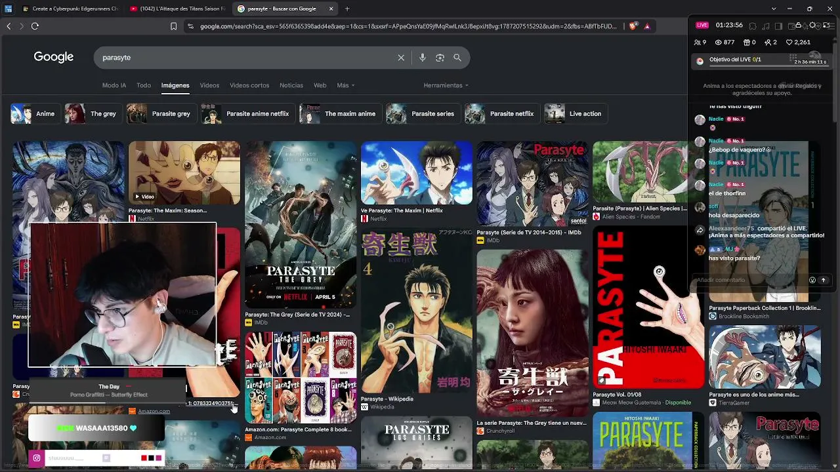The image size is (840, 472).
Task: Expand the Herramientas tools menu
Action: click(446, 85)
